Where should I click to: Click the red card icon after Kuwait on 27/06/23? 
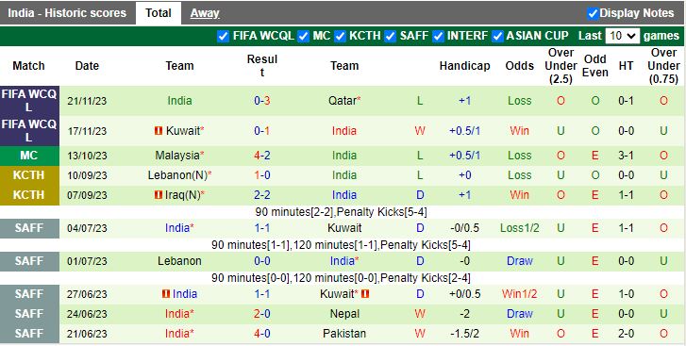(365, 293)
